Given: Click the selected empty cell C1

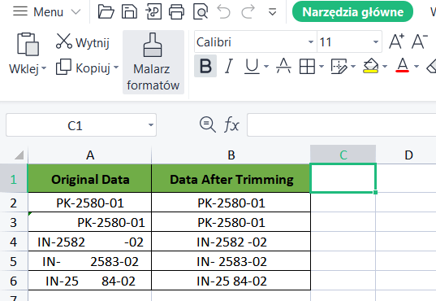Looking at the screenshot, I should pyautogui.click(x=343, y=178).
